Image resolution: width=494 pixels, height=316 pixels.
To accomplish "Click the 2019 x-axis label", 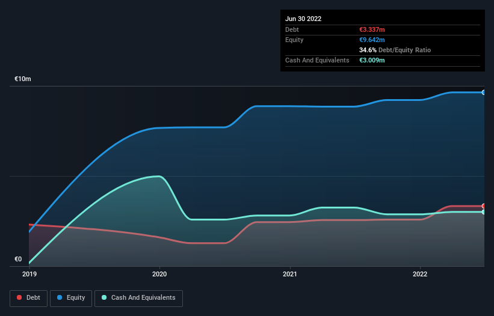I will click(29, 274).
